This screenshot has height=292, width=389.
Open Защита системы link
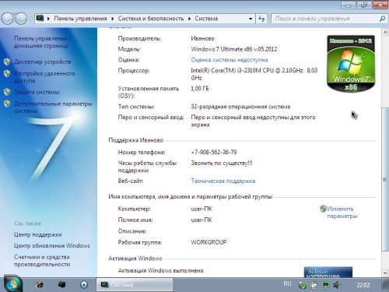click(37, 92)
